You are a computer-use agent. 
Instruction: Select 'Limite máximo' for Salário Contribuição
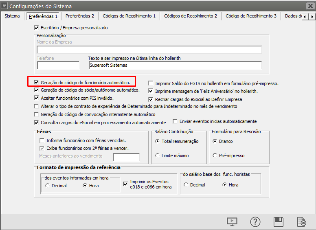(158, 156)
